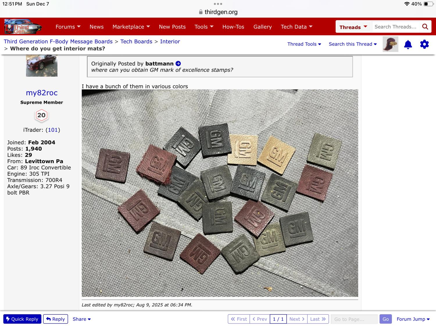The width and height of the screenshot is (436, 327).
Task: Expand the Forums dropdown menu
Action: [x=68, y=27]
